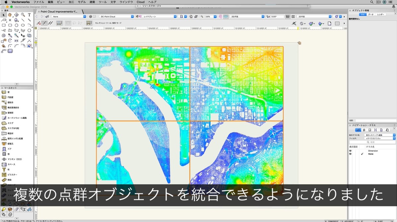Pick the Rectangle drawing tool
The width and height of the screenshot is (397, 222).
pos(4,25)
